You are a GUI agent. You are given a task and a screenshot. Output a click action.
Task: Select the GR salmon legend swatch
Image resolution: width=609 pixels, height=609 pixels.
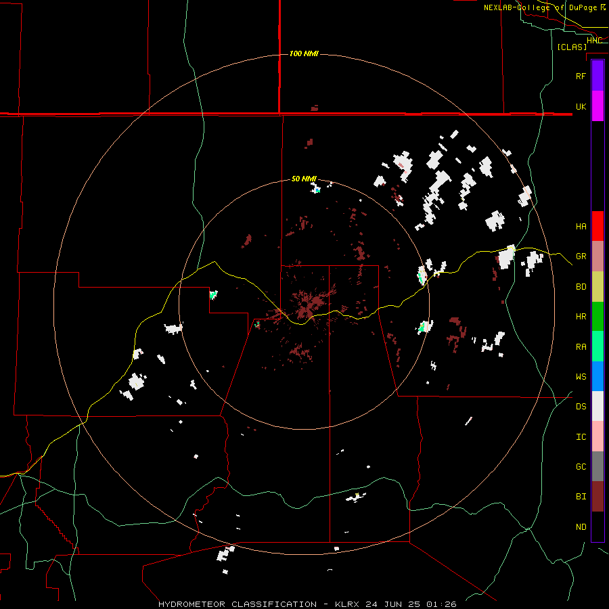(x=597, y=256)
